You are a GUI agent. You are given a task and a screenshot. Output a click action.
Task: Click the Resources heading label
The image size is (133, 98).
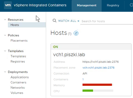16,20
